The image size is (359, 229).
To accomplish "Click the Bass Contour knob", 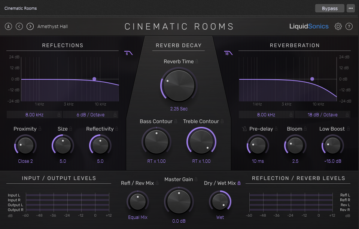I will (156, 142).
